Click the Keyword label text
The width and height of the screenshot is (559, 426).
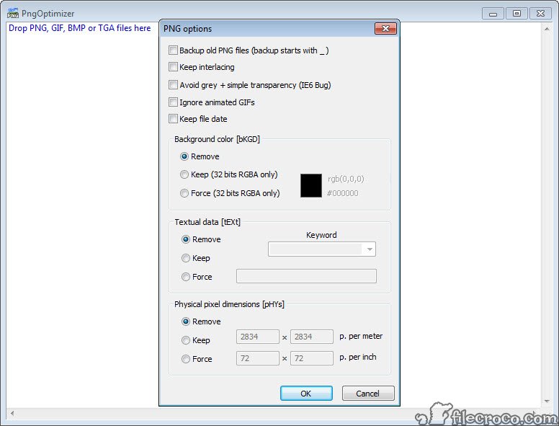321,235
